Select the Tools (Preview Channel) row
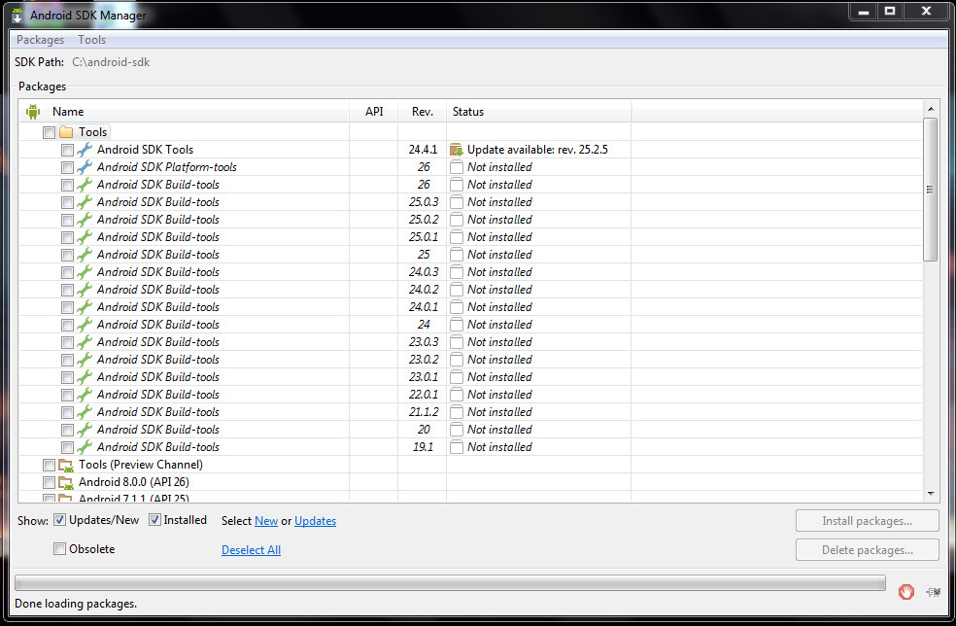Viewport: 956px width, 626px height. click(x=140, y=465)
